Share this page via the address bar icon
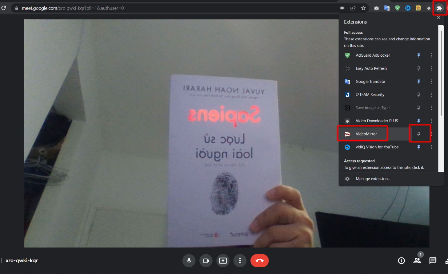Viewport: 448px width, 274px height. pos(353,8)
